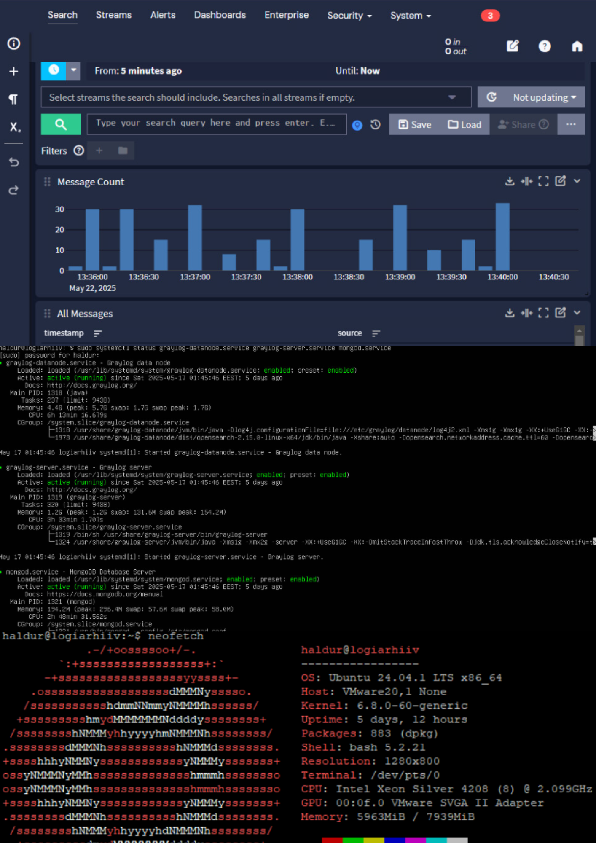The width and height of the screenshot is (596, 843).
Task: Open the Dashboards tab
Action: (x=220, y=15)
